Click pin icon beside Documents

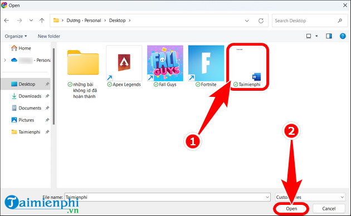pos(47,108)
